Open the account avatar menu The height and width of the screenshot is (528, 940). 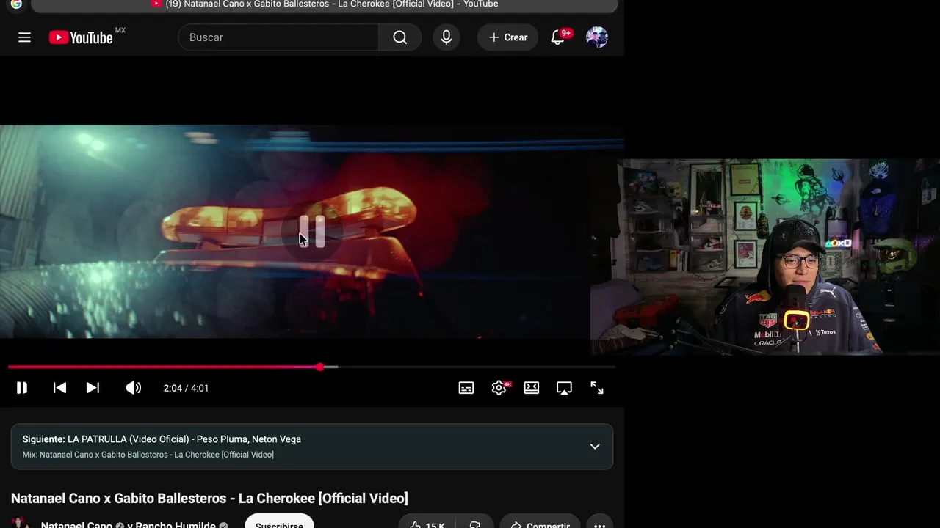[597, 37]
